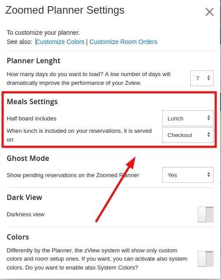Click the planner length days number field
Viewport: 221px width, 280px height.
(202, 78)
